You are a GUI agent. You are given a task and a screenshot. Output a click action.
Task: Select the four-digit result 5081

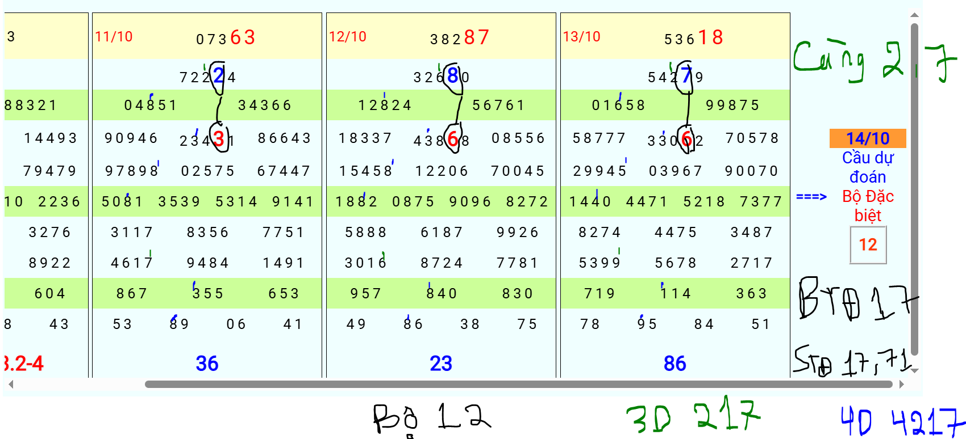point(122,202)
